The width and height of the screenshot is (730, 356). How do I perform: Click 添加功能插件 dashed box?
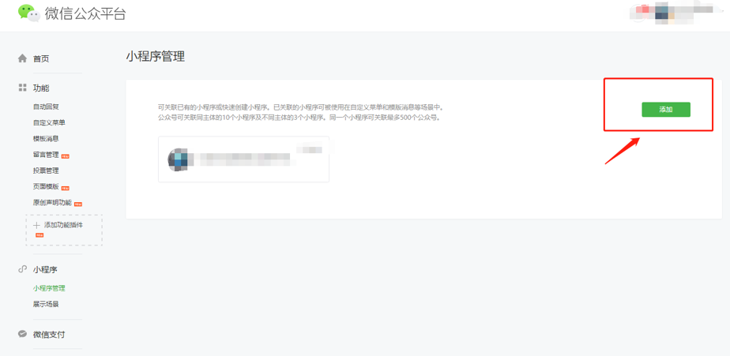pos(64,230)
